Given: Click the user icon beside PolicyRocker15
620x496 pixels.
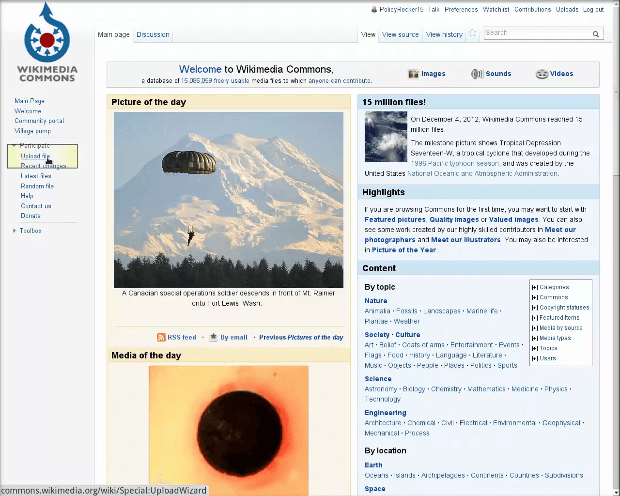Looking at the screenshot, I should click(374, 9).
